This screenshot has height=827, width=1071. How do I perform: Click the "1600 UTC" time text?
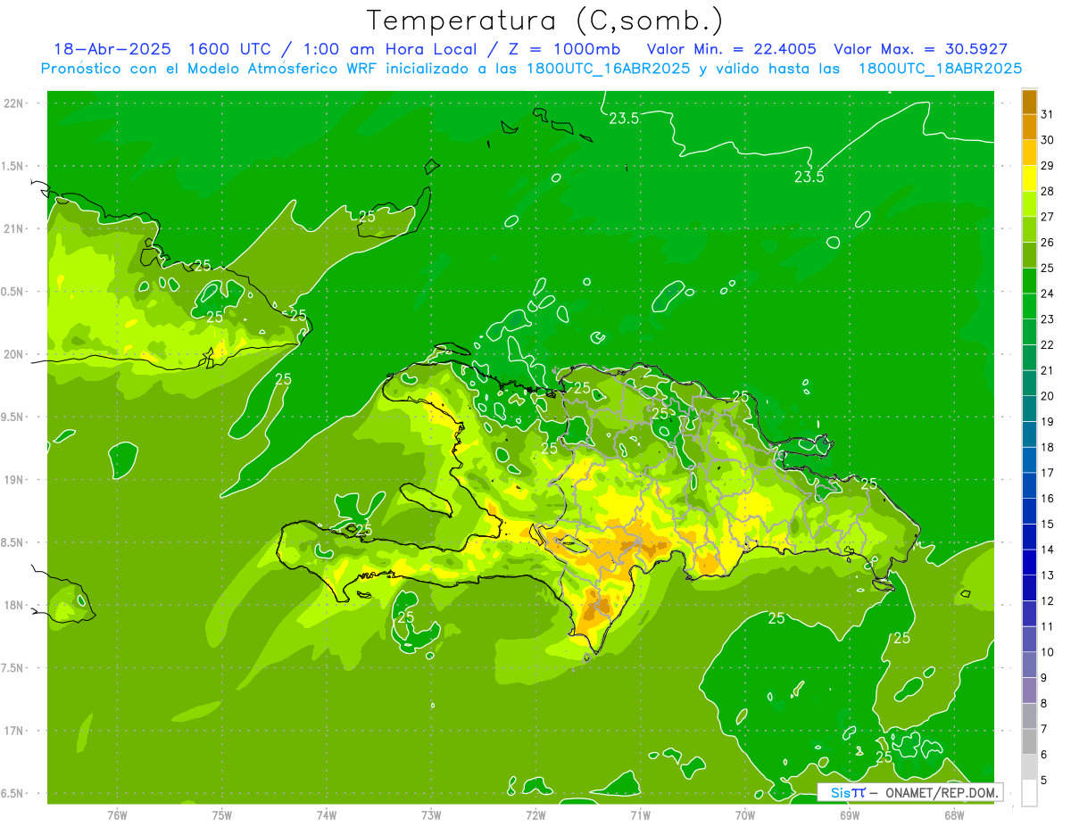point(230,49)
